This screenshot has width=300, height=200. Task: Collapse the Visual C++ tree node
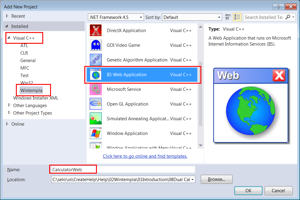coord(9,38)
